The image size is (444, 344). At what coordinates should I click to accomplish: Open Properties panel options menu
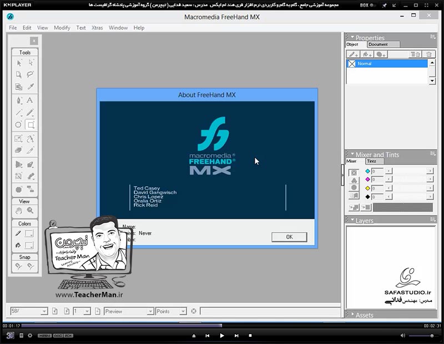click(x=433, y=37)
